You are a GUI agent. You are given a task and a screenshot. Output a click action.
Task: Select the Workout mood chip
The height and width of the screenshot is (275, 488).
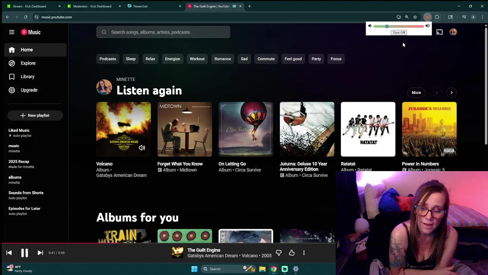pyautogui.click(x=197, y=59)
